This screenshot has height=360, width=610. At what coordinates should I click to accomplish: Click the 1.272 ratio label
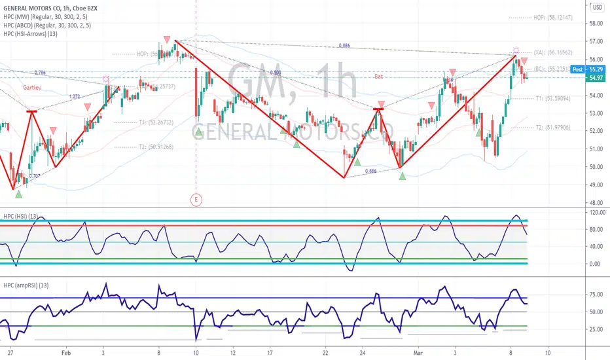(75, 96)
